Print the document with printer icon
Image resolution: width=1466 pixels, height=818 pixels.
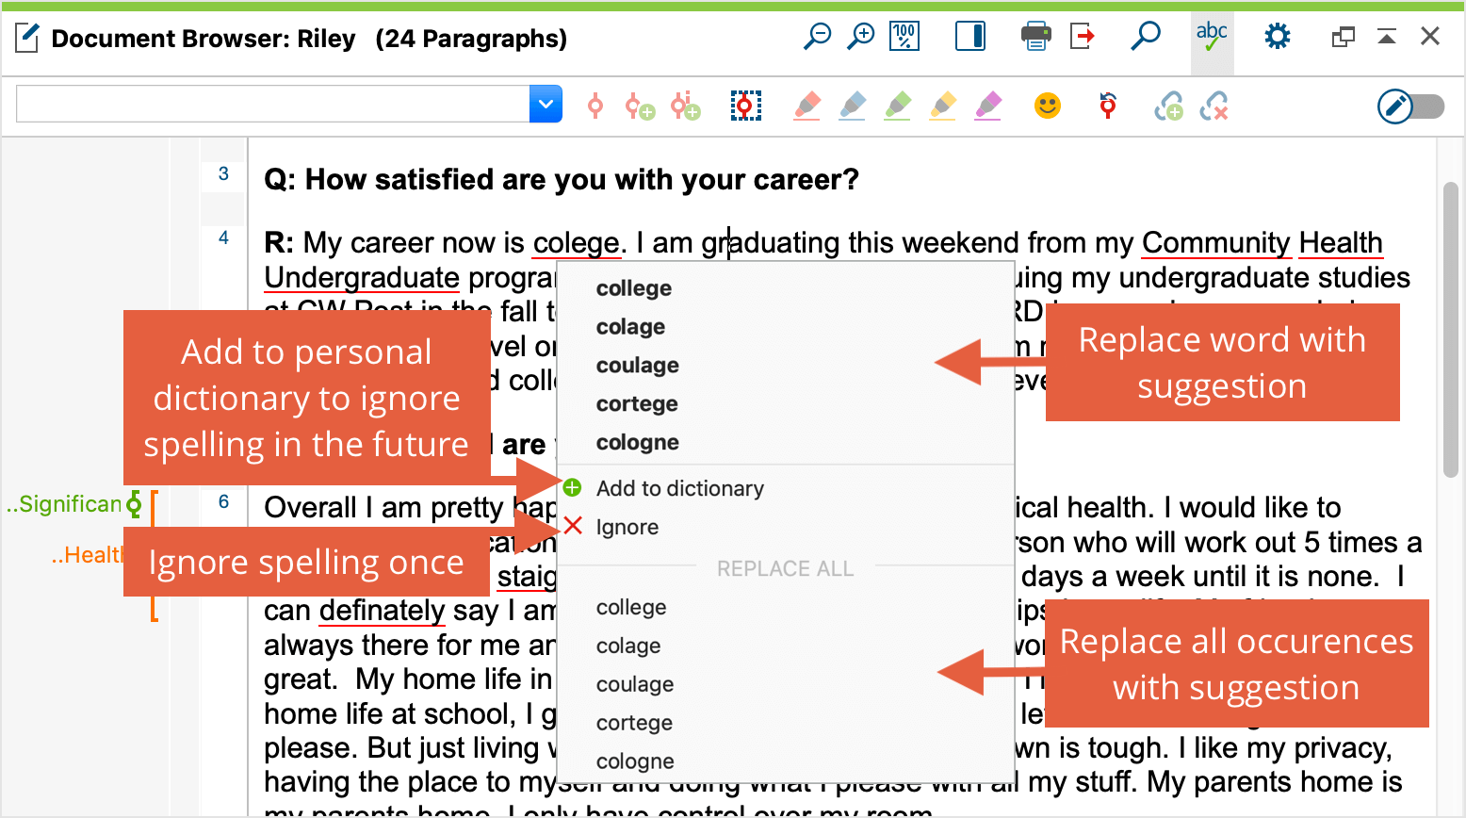[1036, 37]
